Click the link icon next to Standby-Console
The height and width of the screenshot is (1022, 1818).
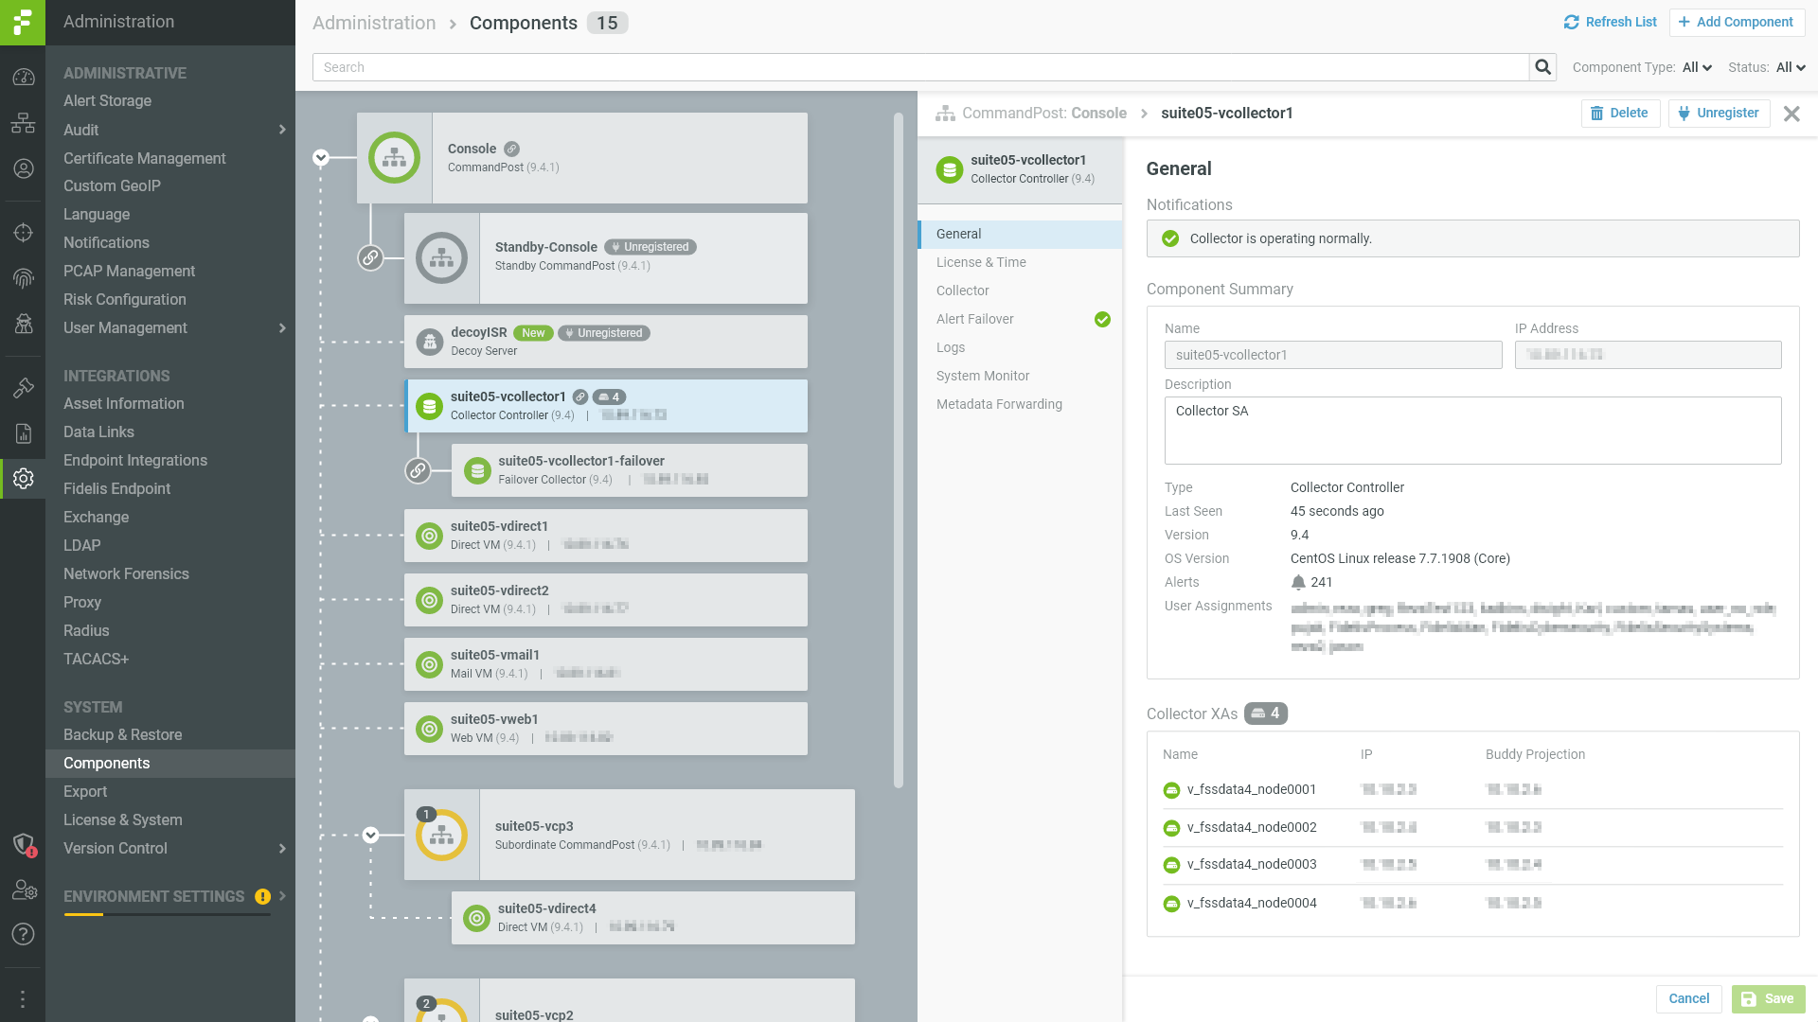tap(370, 257)
